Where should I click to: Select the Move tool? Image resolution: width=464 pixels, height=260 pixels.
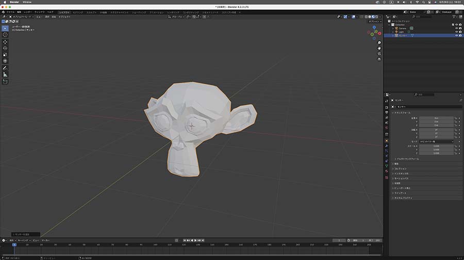pyautogui.click(x=5, y=42)
